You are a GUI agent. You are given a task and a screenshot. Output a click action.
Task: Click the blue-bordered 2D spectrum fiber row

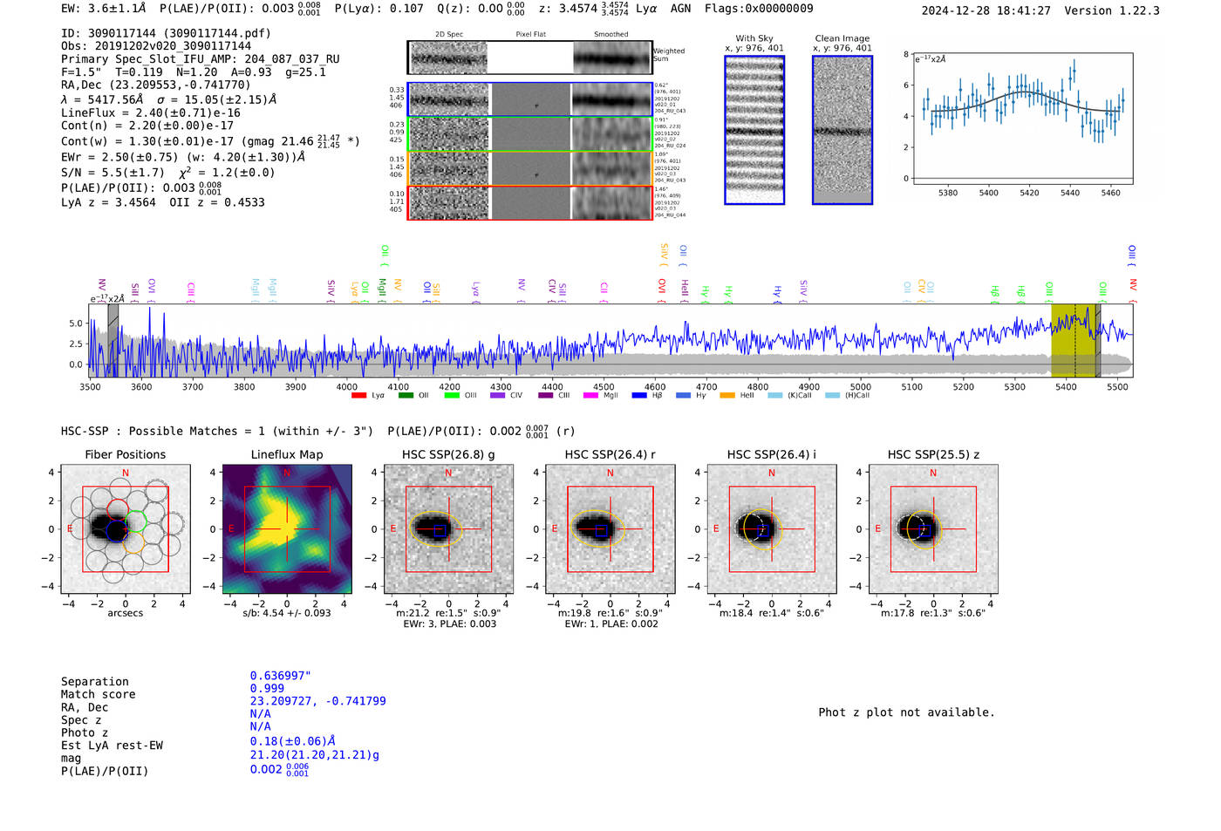530,99
